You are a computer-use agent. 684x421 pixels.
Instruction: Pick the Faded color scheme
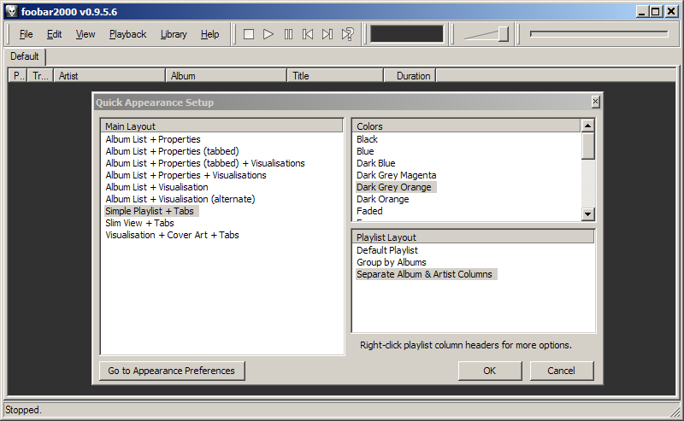point(369,211)
